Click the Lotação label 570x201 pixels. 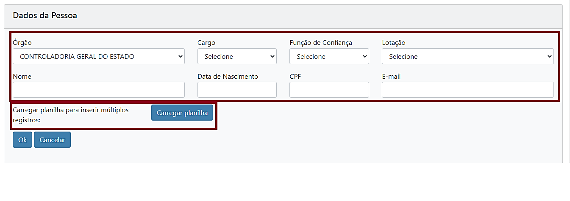[x=394, y=43]
